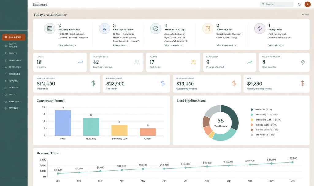The height and width of the screenshot is (186, 314).
Task: Click the View priority link
Action: [276, 45]
